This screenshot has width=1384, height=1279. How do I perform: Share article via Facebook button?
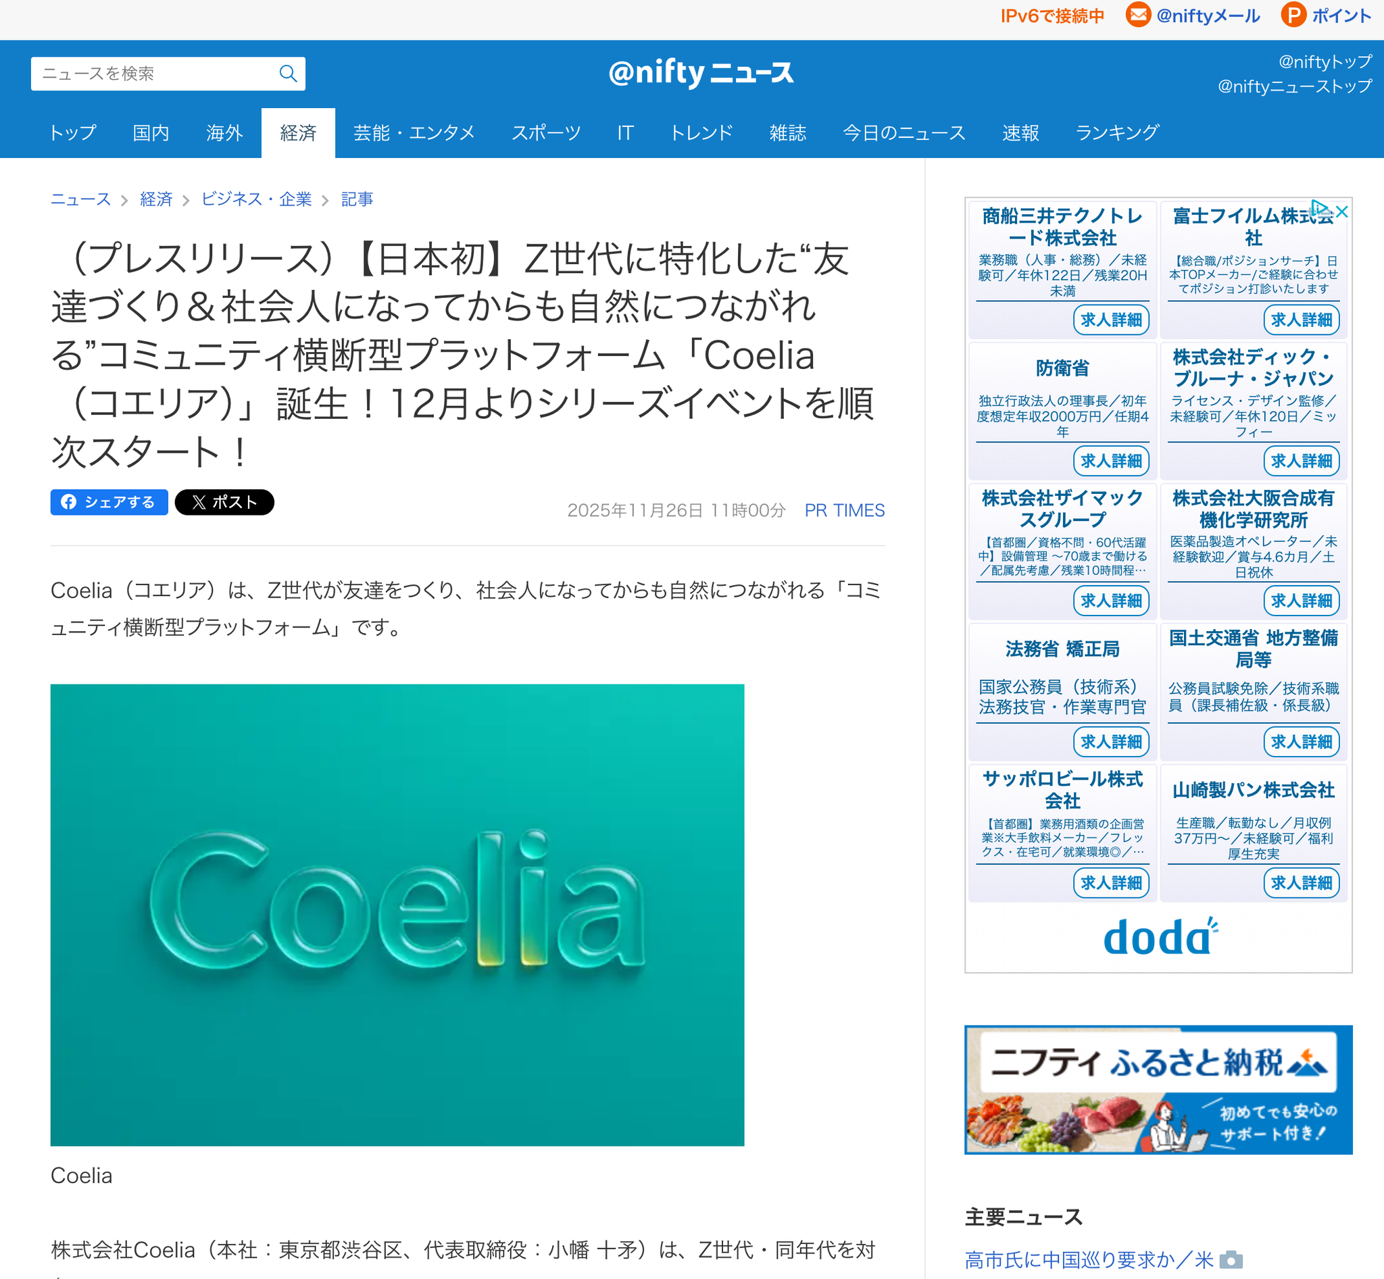coord(109,502)
